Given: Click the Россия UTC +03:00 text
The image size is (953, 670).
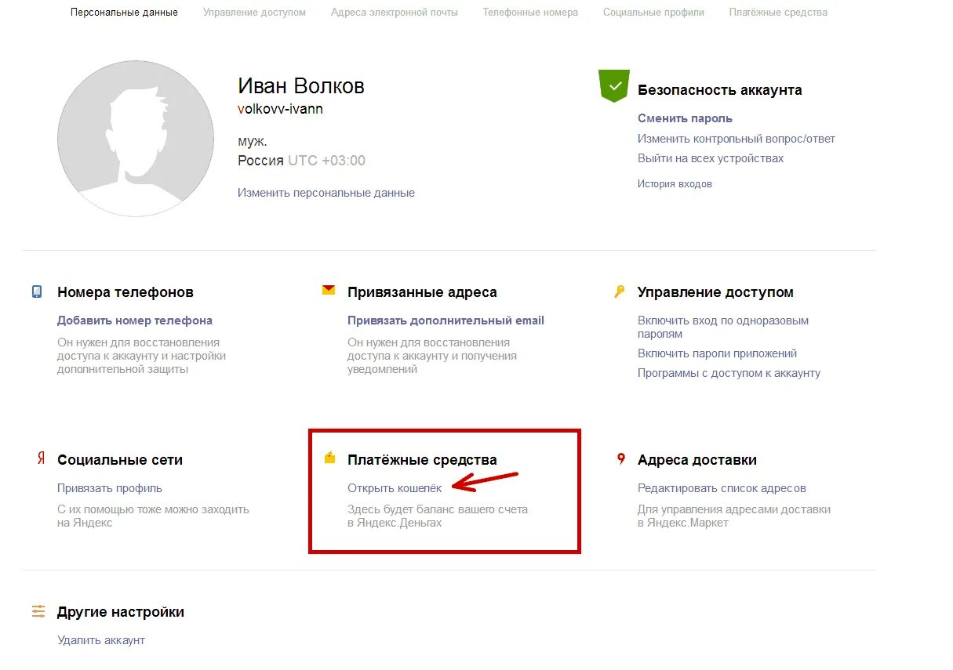Looking at the screenshot, I should click(x=301, y=161).
